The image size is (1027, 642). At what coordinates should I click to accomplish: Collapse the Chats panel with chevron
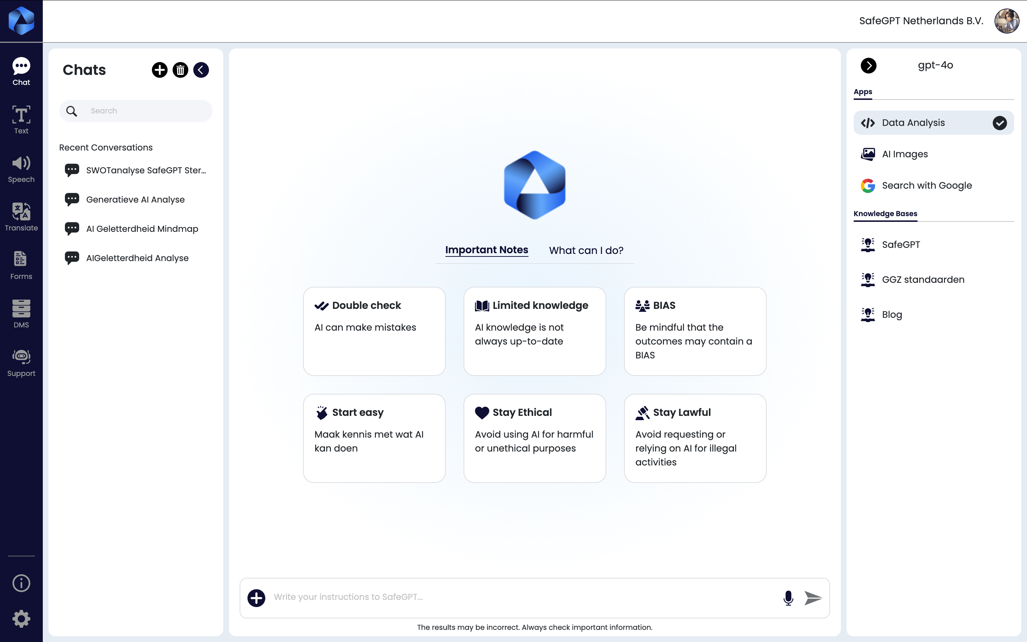(201, 70)
